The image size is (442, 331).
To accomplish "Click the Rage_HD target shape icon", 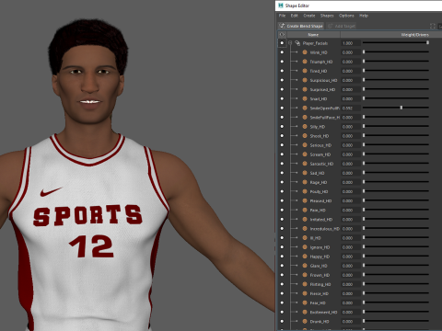I will click(x=305, y=182).
